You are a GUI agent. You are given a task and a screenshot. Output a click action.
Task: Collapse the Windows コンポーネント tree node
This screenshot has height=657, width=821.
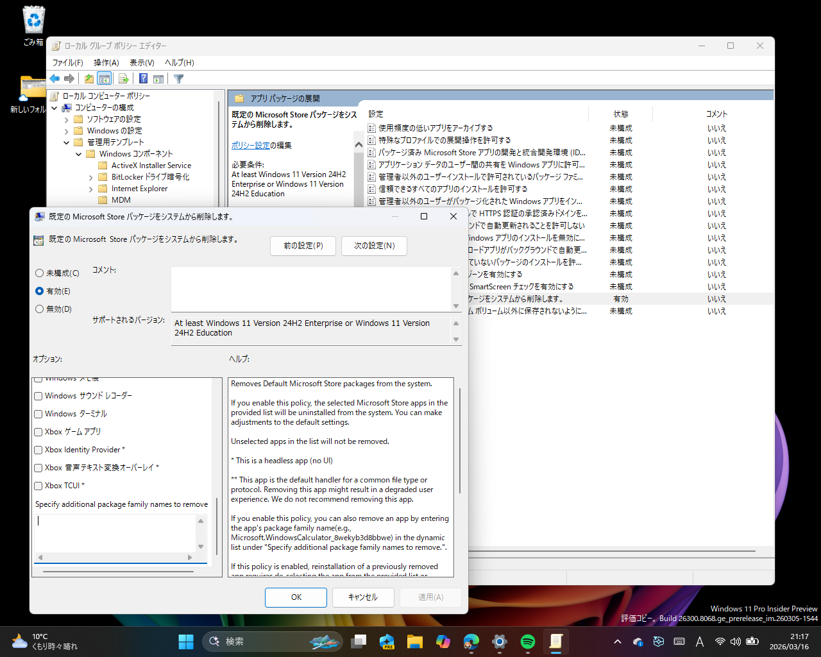click(78, 154)
